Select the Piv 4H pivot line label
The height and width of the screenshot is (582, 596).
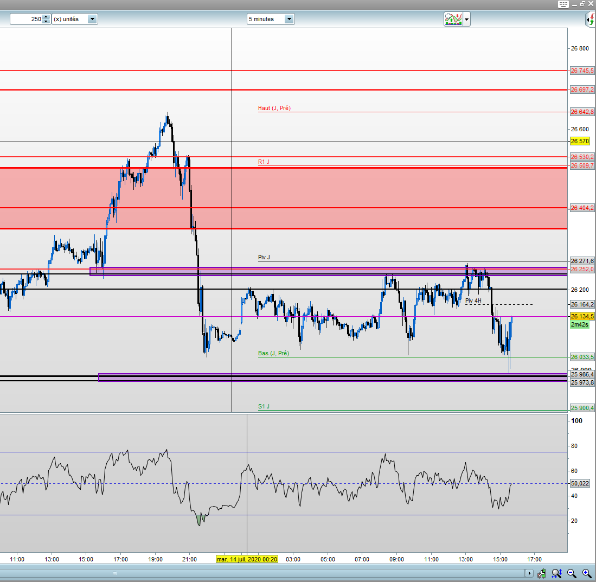[x=473, y=300]
